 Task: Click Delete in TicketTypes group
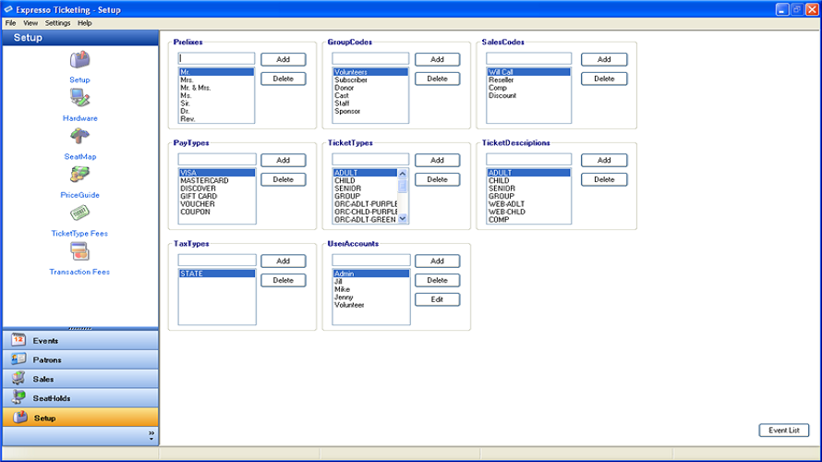[437, 179]
